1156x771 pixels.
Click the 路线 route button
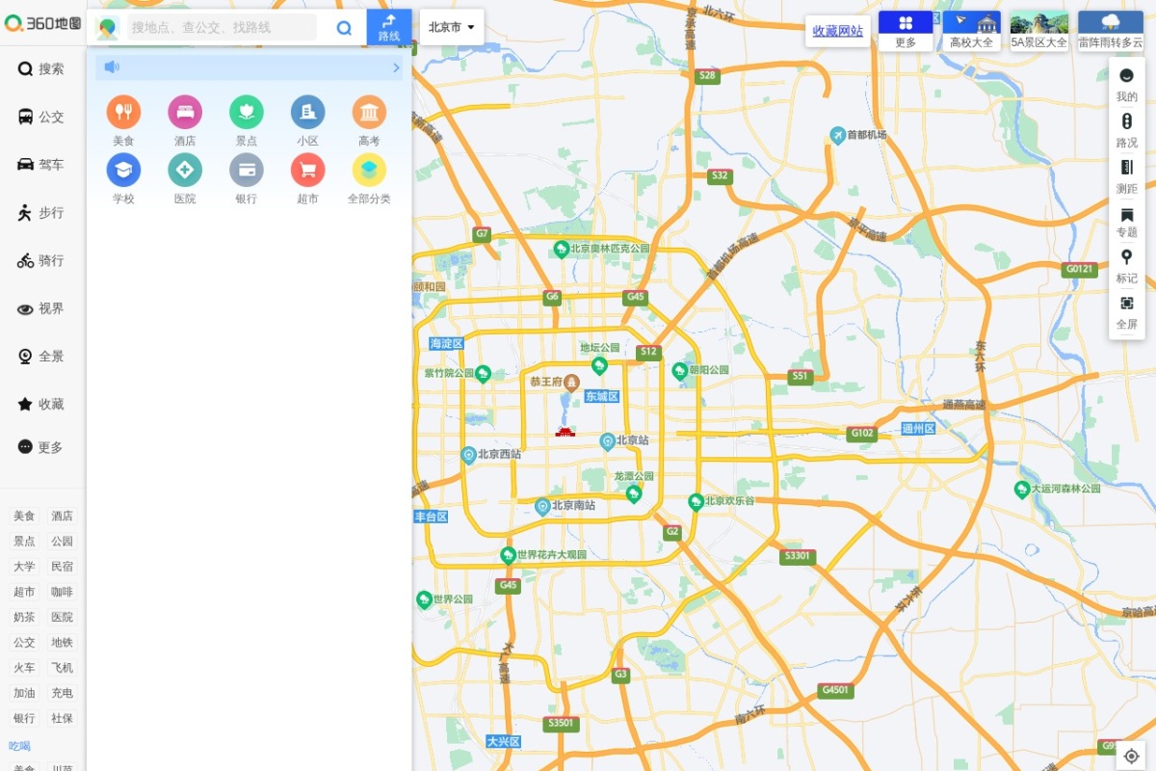(389, 27)
